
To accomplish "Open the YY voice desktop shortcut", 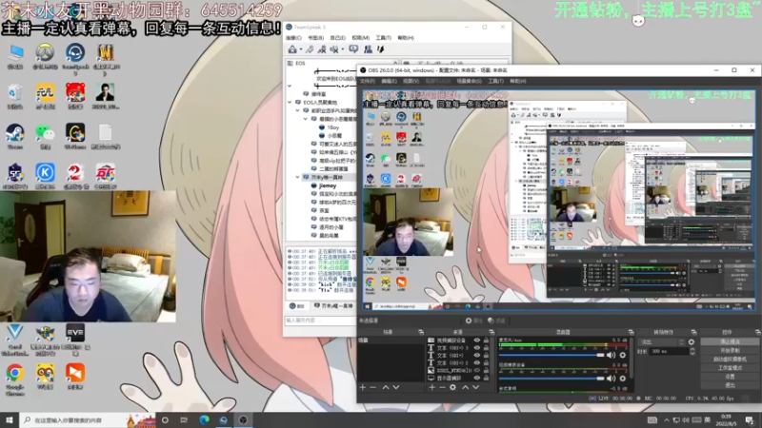I will coord(45,377).
